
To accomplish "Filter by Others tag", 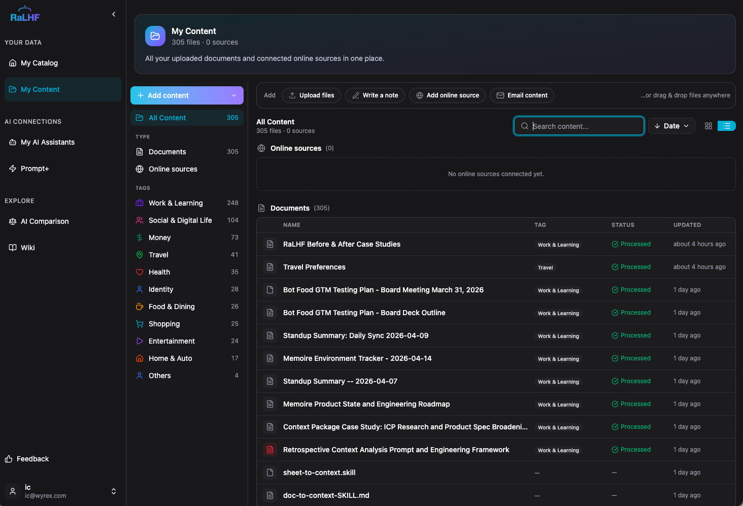I will point(187,376).
